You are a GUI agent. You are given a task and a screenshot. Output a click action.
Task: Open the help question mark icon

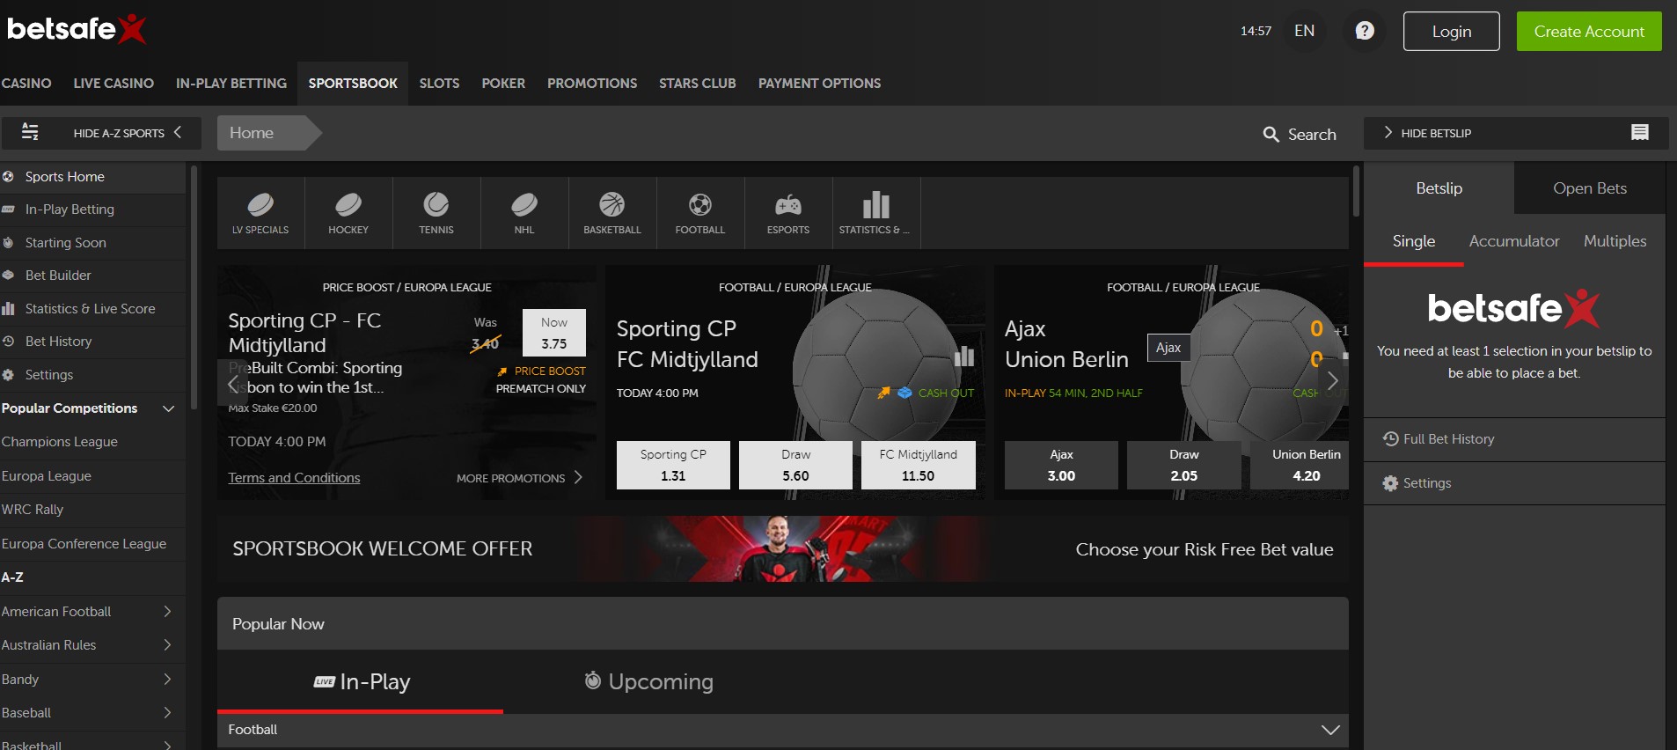pyautogui.click(x=1365, y=31)
